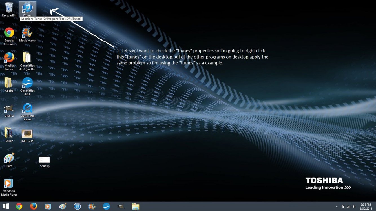This screenshot has height=211, width=376.
Task: Select the file named desktop
Action: click(x=44, y=162)
